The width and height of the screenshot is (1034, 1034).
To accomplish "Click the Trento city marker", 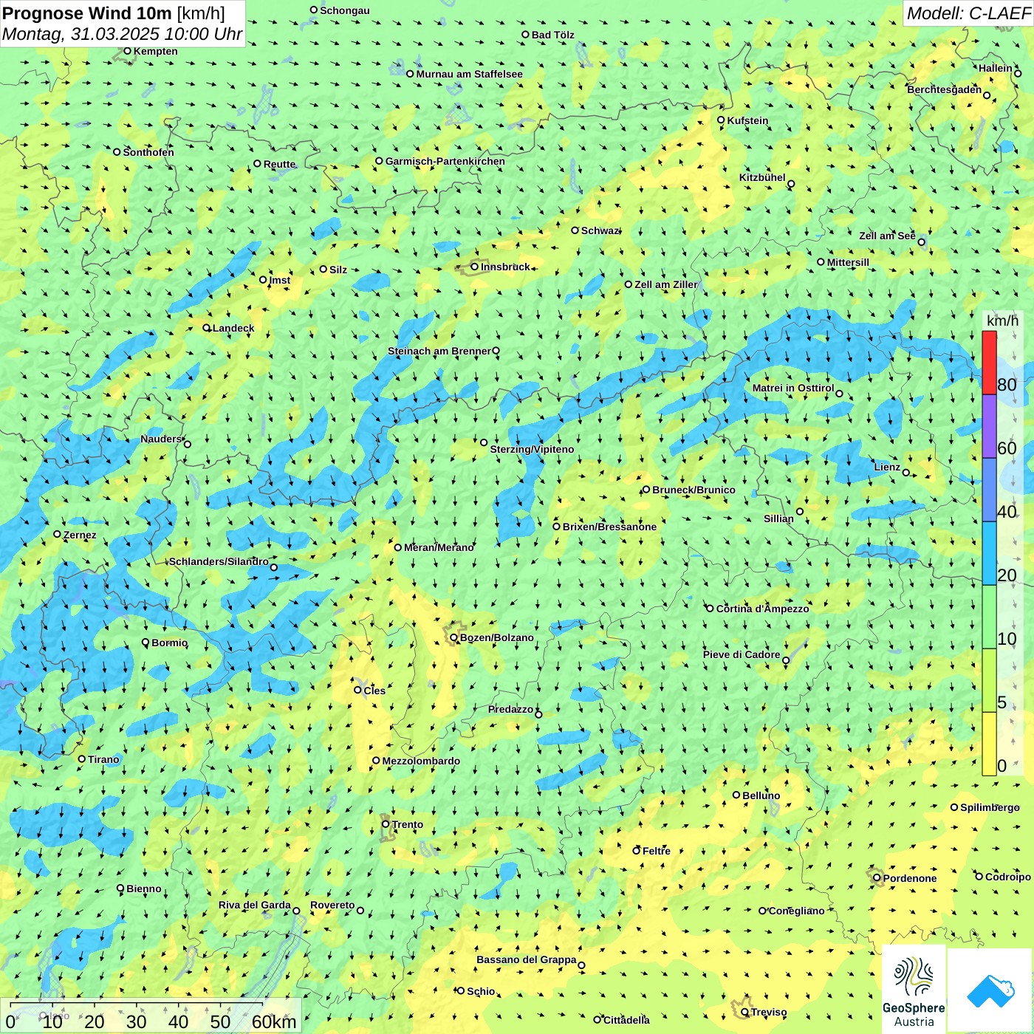I will [x=386, y=824].
